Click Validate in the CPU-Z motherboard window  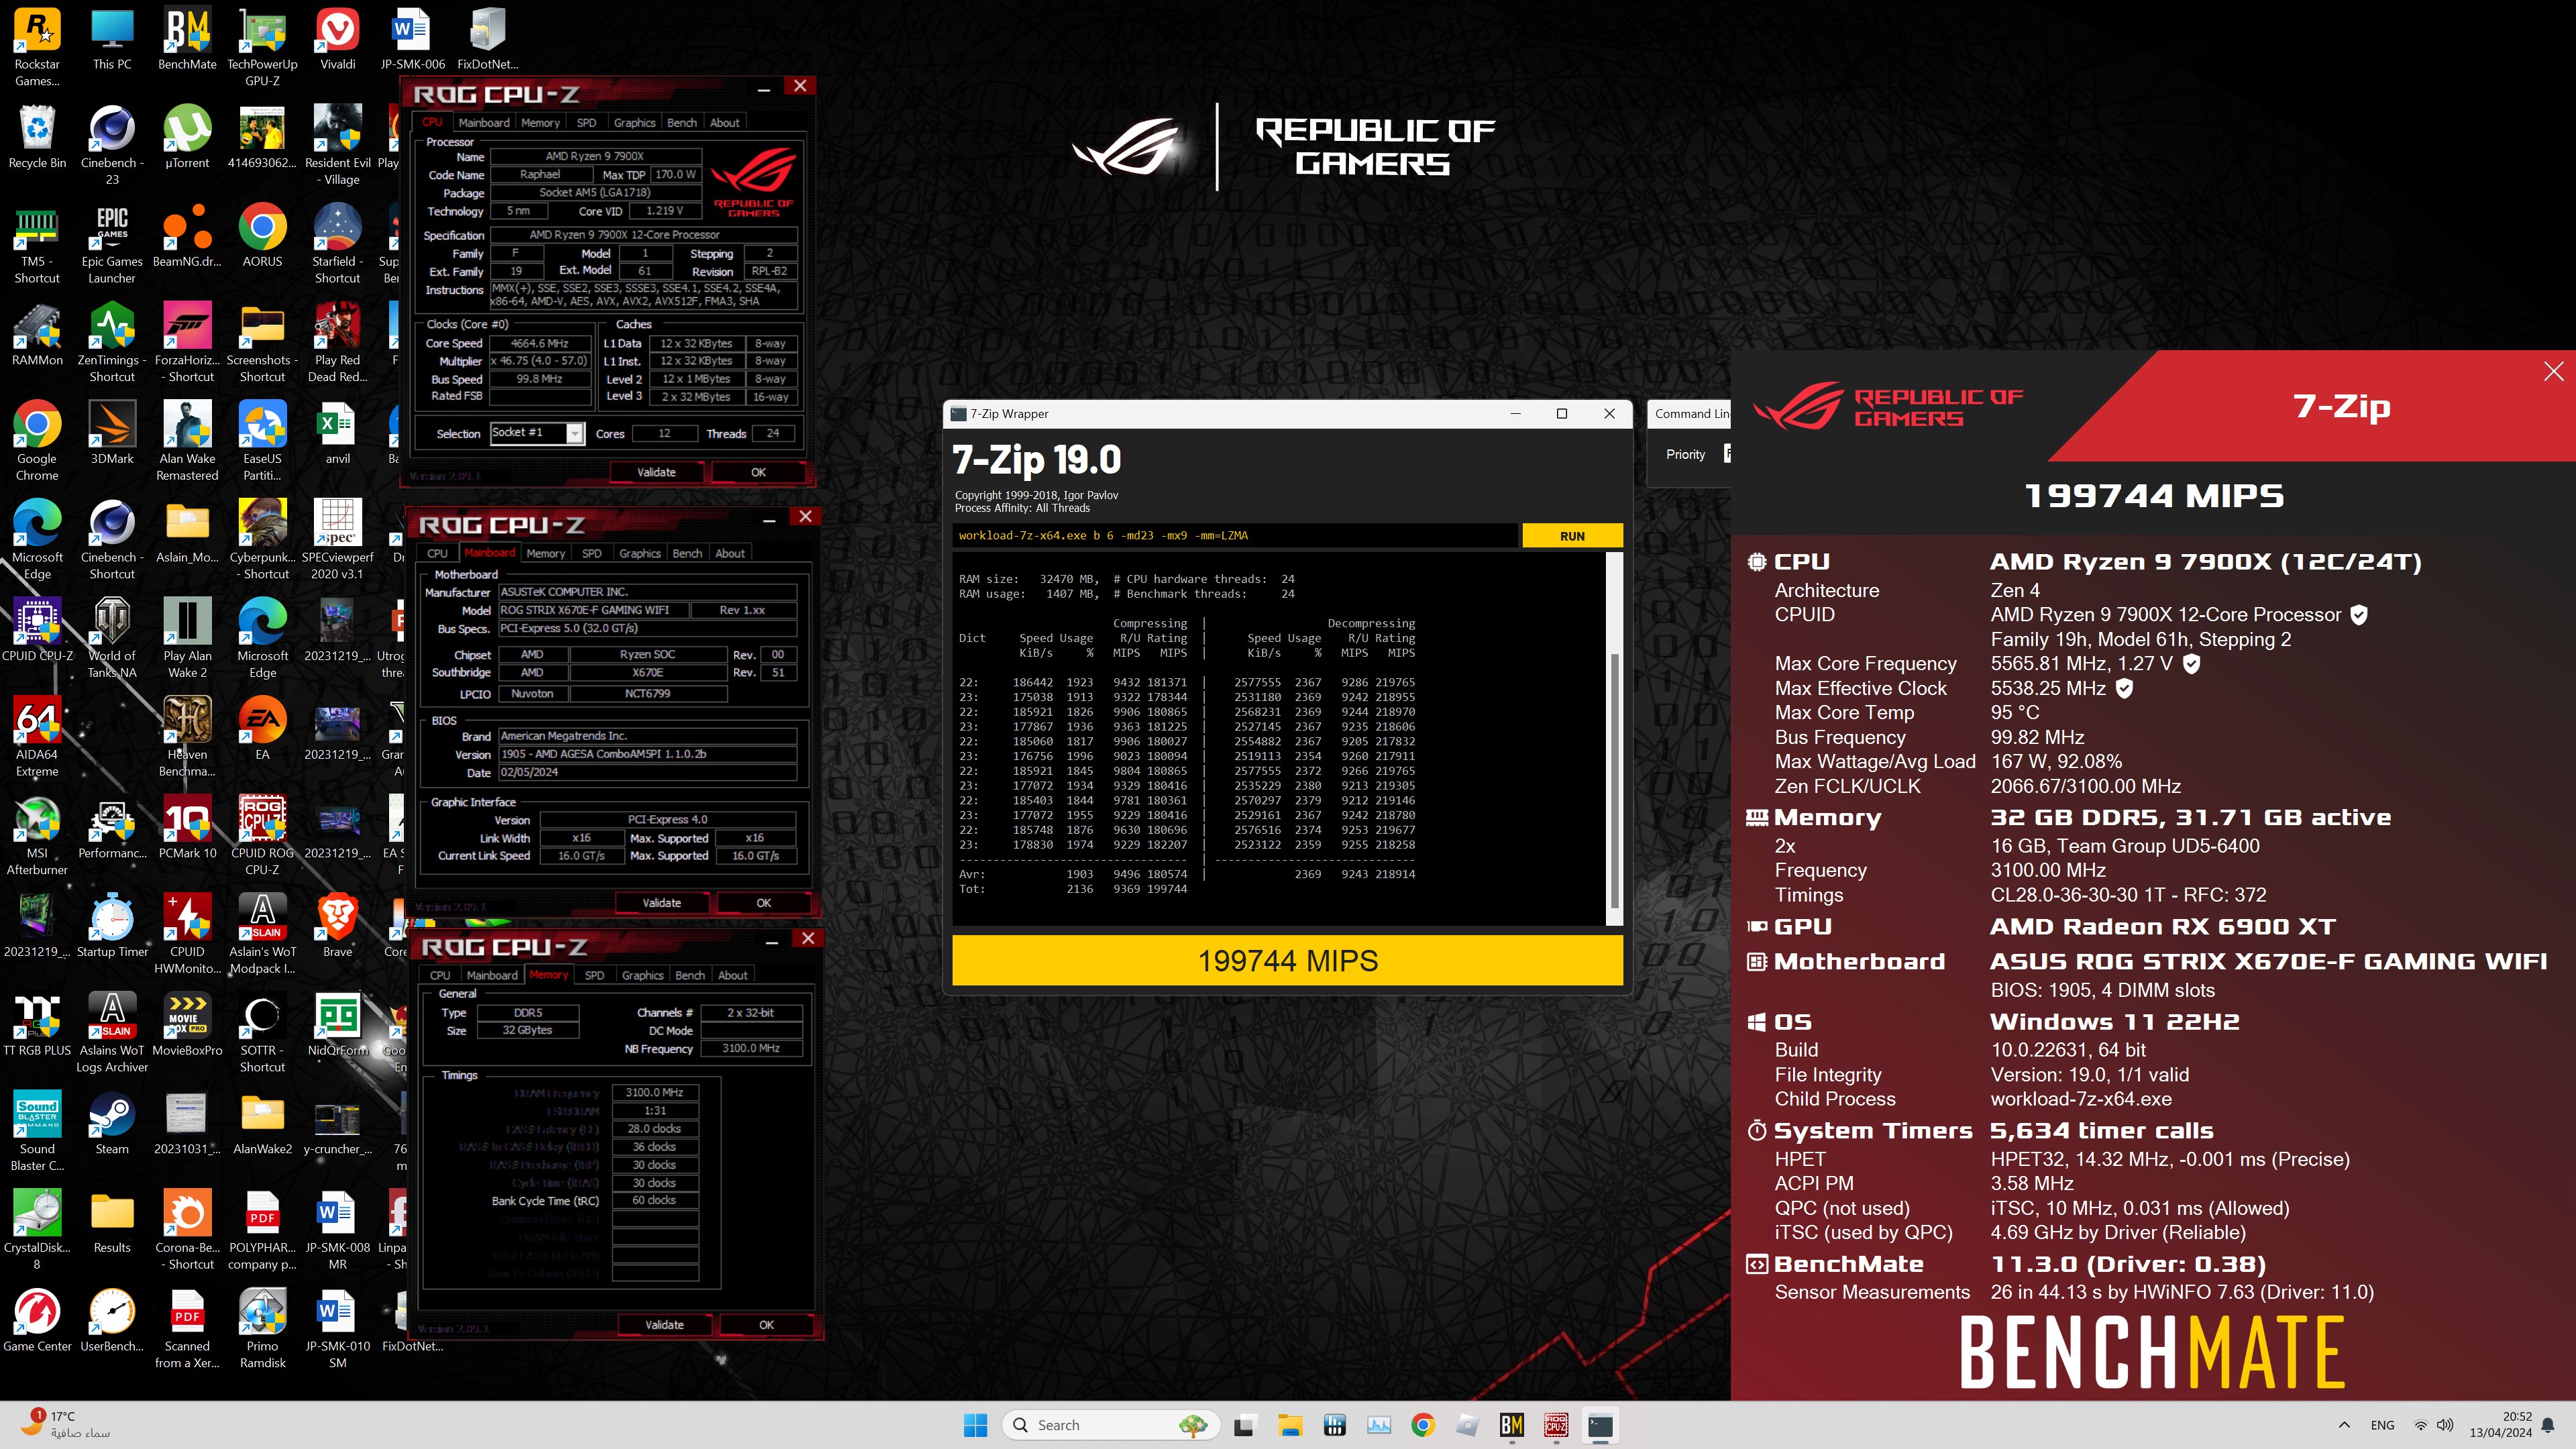[x=661, y=903]
